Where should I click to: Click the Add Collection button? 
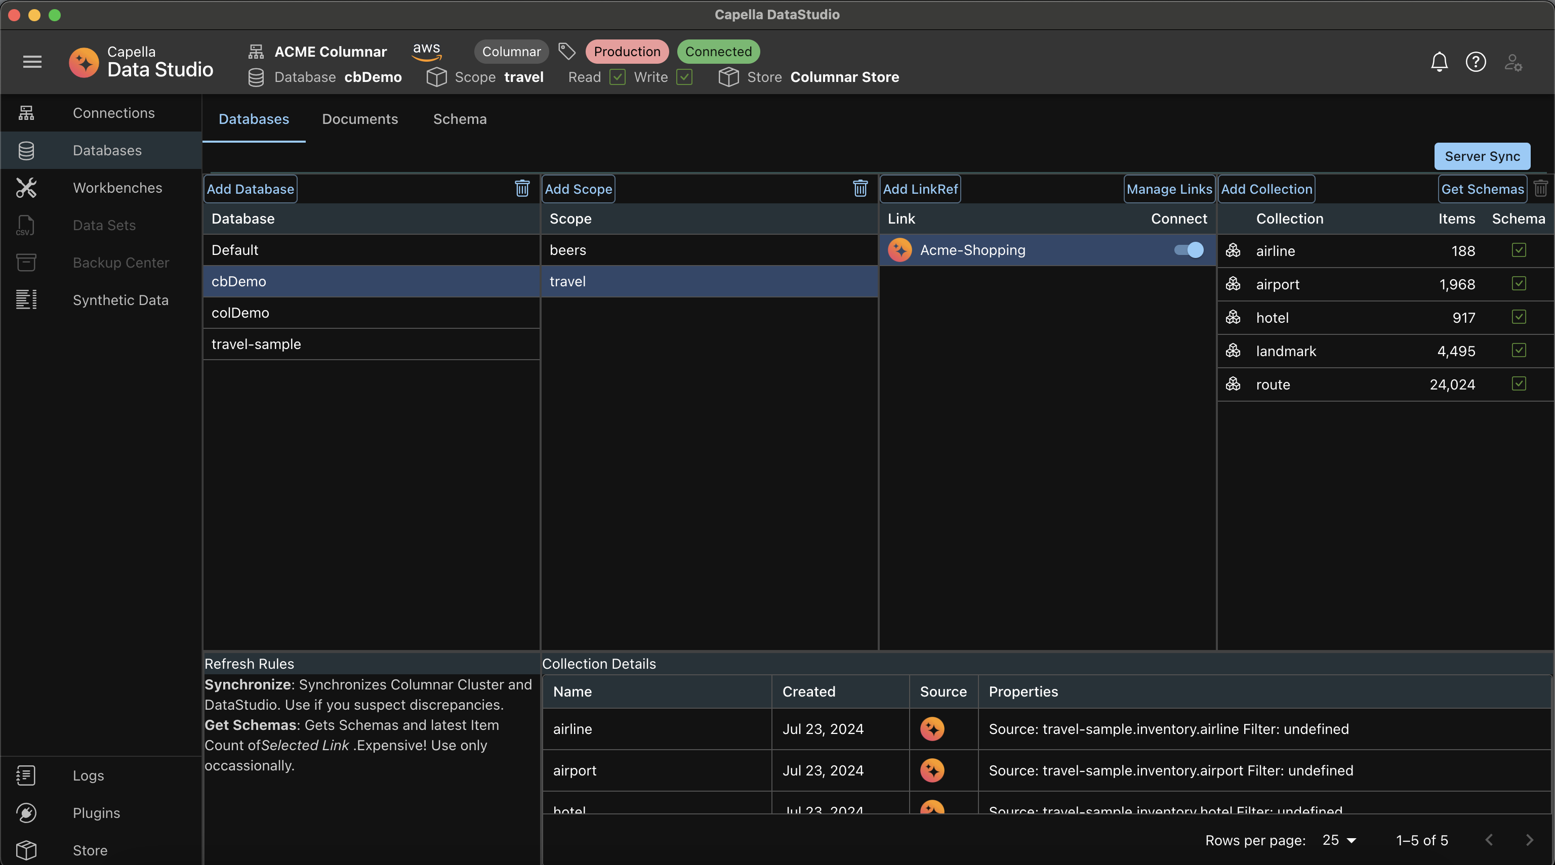[1266, 189]
